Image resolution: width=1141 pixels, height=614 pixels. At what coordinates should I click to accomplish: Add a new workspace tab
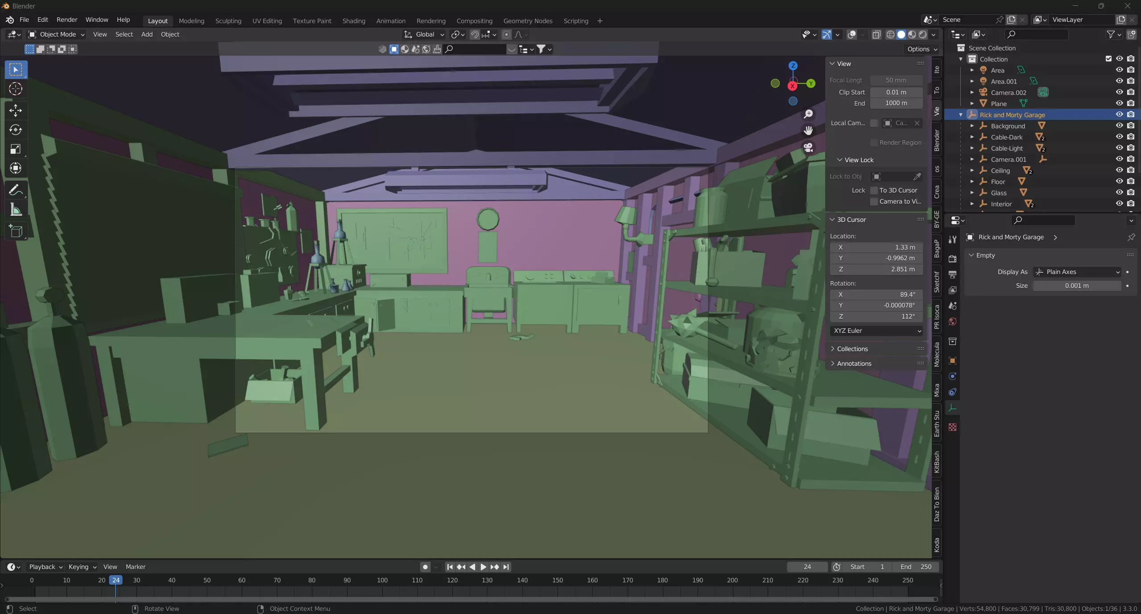[x=600, y=21]
